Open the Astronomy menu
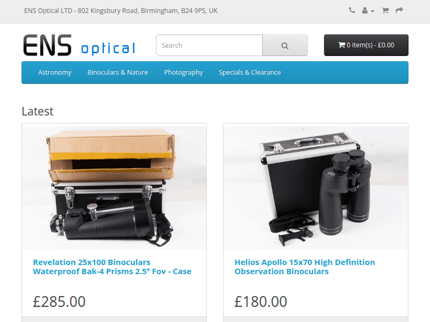Image resolution: width=430 pixels, height=322 pixels. click(54, 73)
